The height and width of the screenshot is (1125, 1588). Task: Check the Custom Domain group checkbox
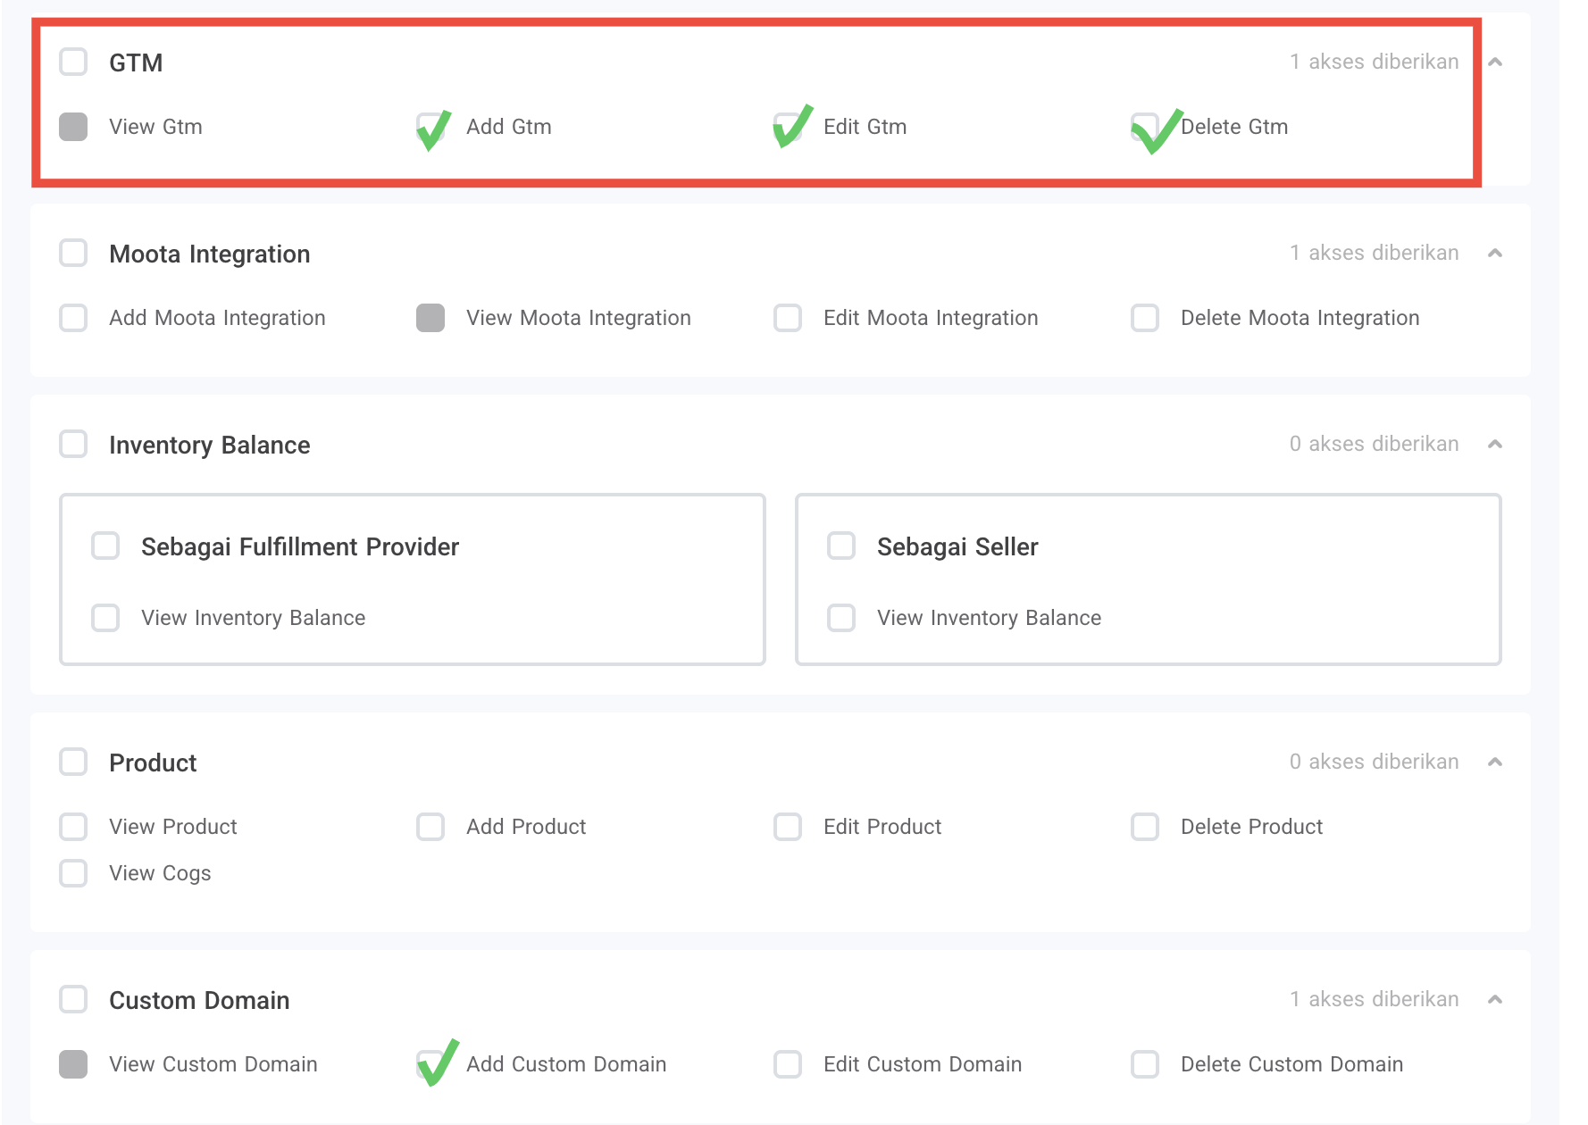coord(73,1000)
